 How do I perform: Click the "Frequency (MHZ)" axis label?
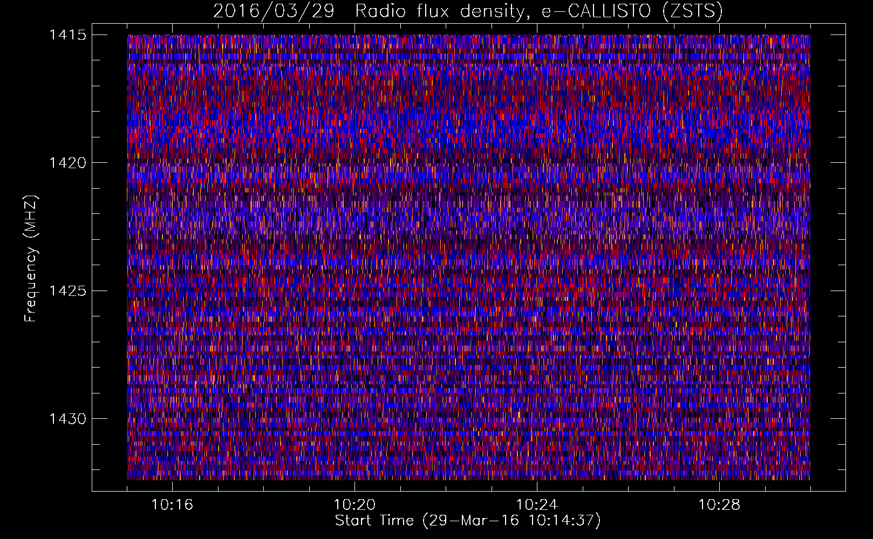point(31,259)
